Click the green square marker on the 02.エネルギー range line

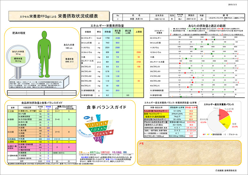click(x=214, y=39)
